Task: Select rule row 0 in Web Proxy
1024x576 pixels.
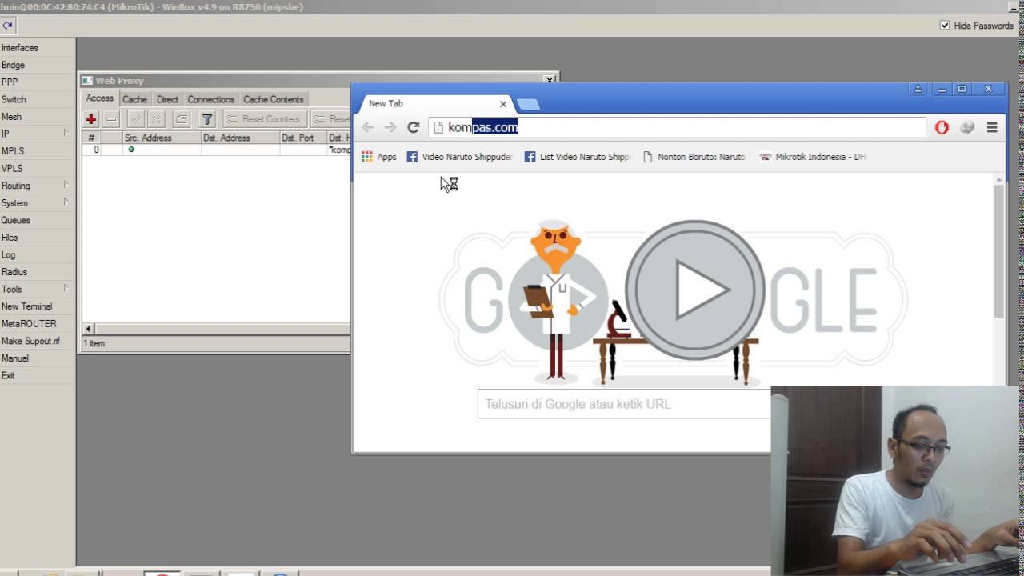Action: pyautogui.click(x=217, y=150)
